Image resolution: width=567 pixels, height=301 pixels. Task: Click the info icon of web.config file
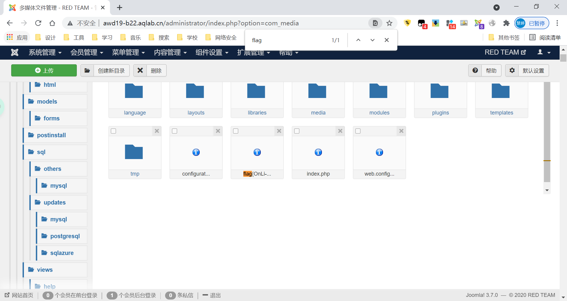379,152
